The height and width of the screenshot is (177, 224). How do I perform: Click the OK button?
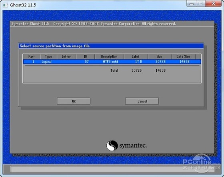74,101
